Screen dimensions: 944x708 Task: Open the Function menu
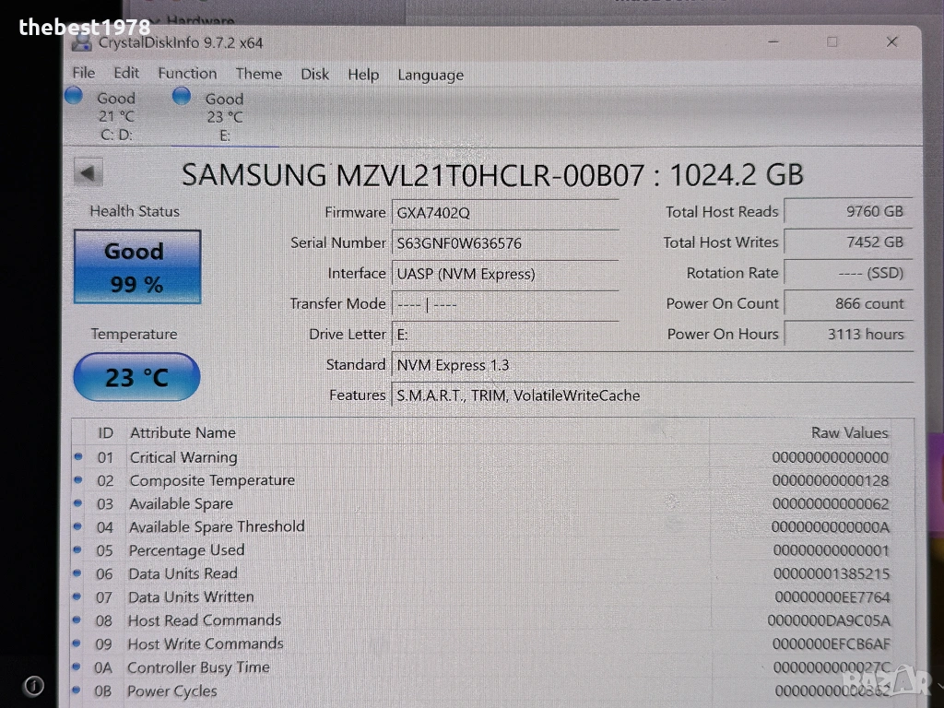[x=187, y=74]
